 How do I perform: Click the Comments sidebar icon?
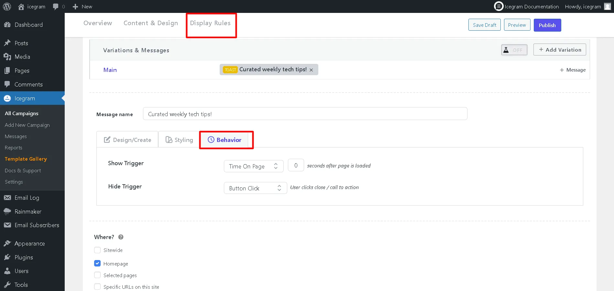7,84
